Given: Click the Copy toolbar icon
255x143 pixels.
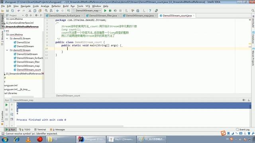Looking at the screenshot, I should coord(35,11).
